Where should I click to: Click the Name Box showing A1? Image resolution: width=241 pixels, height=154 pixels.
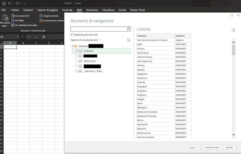8,37
